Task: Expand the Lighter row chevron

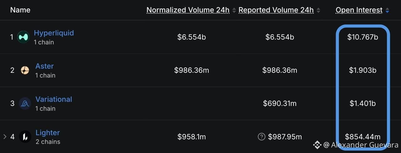Action: [x=5, y=137]
